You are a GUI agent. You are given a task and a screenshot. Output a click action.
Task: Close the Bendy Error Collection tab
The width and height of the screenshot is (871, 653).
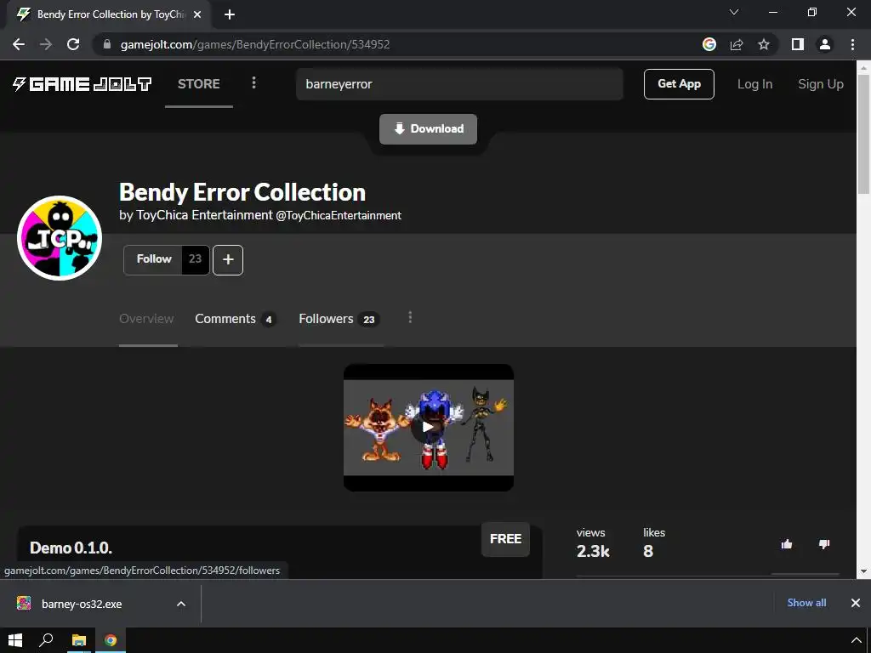pyautogui.click(x=197, y=14)
